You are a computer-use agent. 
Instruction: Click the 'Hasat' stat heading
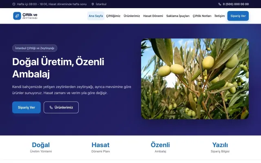[x=101, y=145]
